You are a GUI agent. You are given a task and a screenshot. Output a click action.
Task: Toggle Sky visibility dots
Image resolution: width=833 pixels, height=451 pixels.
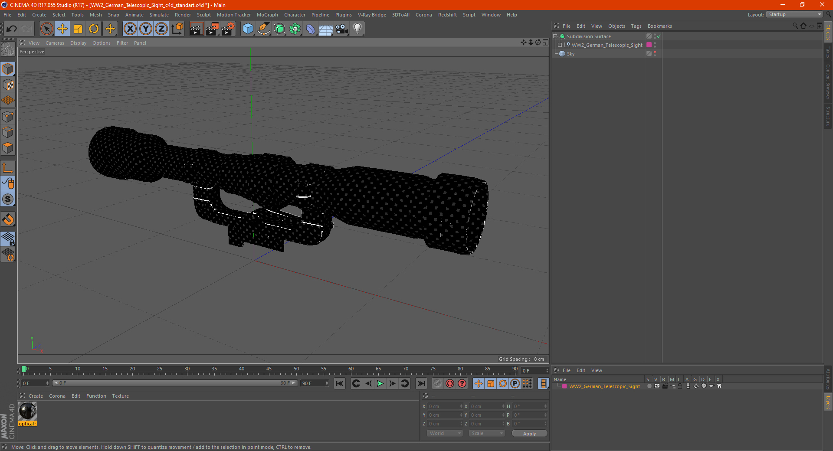click(655, 54)
